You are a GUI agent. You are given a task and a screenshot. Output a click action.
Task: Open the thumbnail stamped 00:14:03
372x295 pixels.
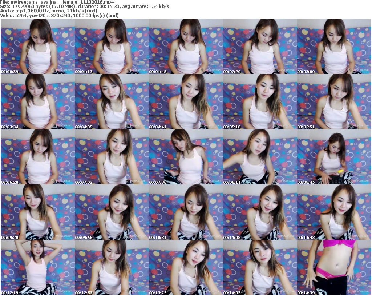coord(260,267)
